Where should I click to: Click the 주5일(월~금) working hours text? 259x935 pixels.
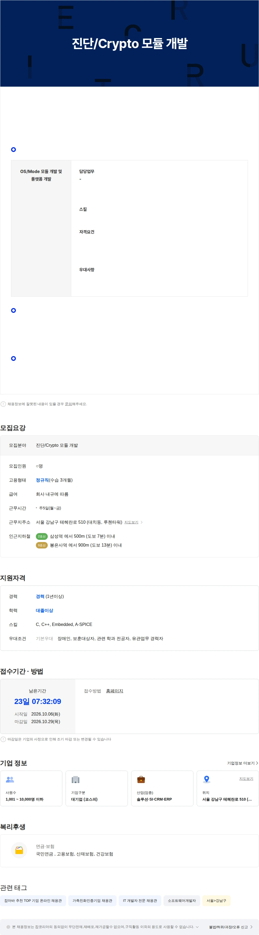pos(50,508)
